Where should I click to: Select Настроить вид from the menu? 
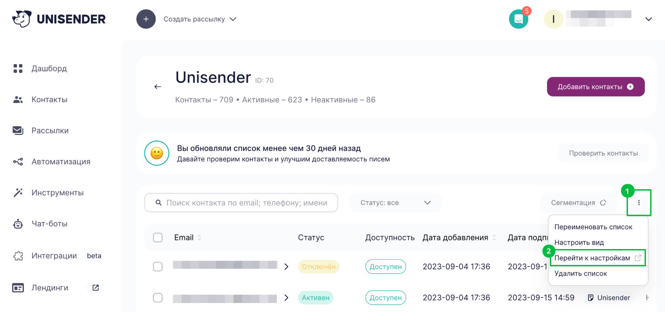[579, 242]
